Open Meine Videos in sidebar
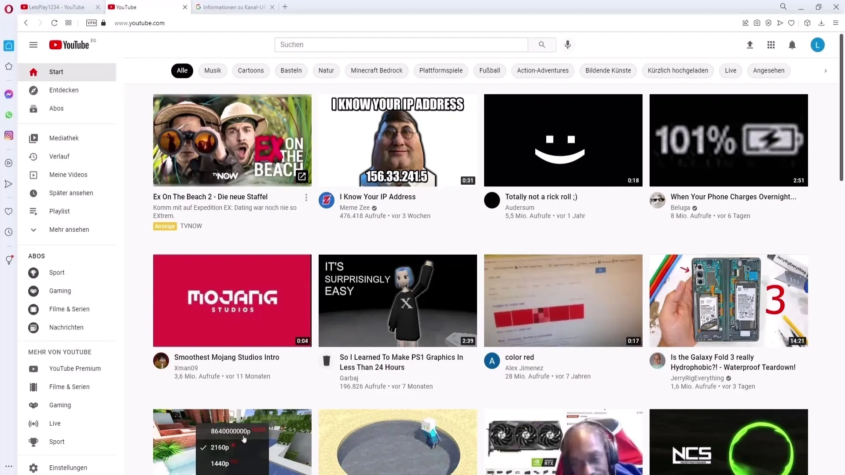The width and height of the screenshot is (845, 475). tap(67, 175)
